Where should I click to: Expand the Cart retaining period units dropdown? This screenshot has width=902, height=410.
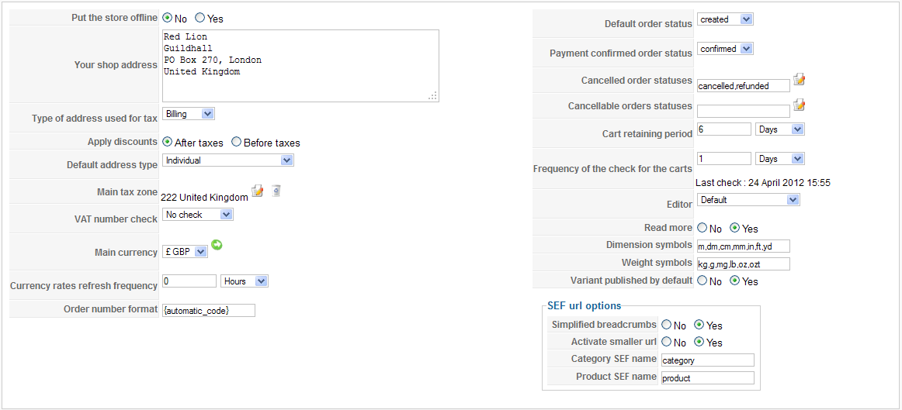tap(779, 129)
